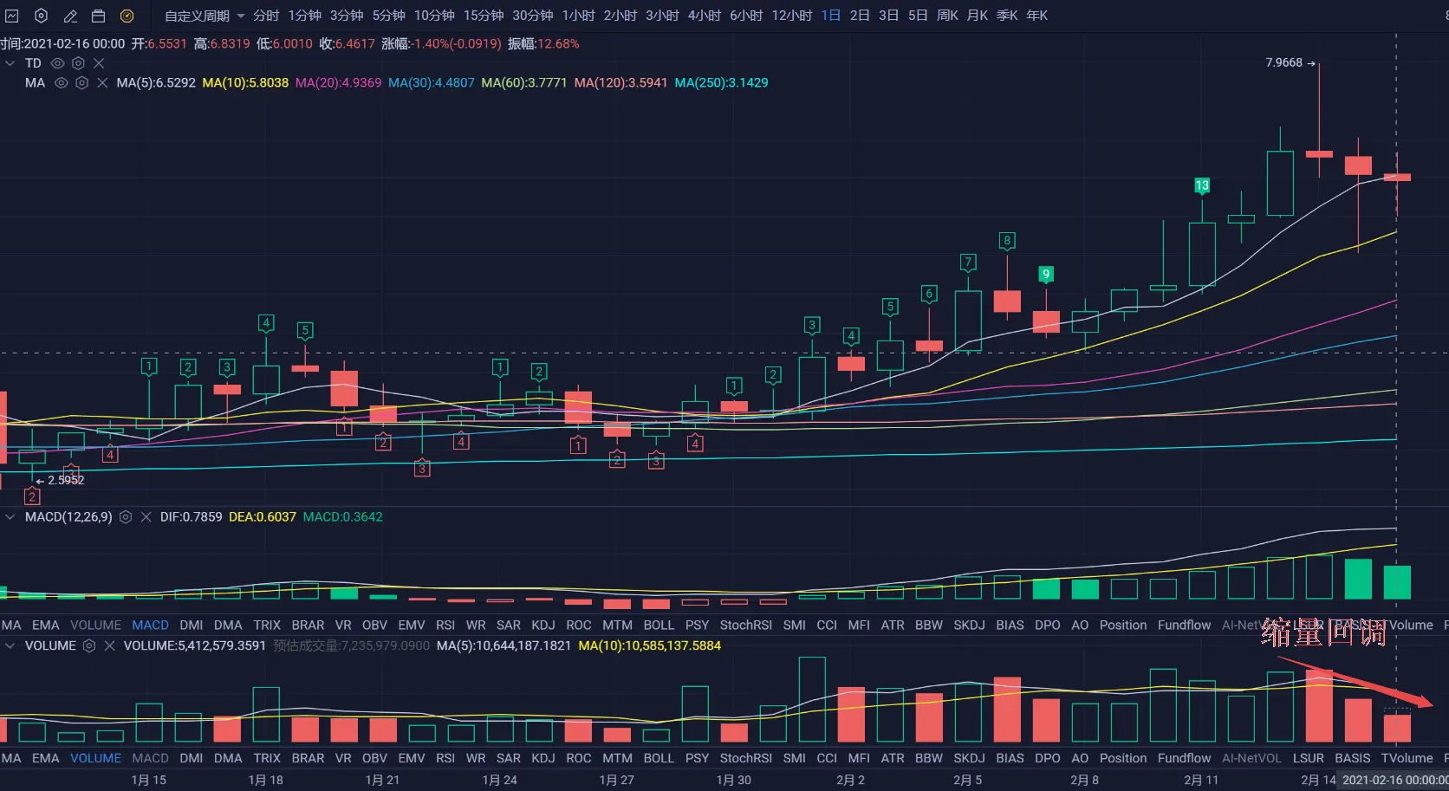
Task: Toggle TD indicator visibility eye
Action: tap(57, 63)
